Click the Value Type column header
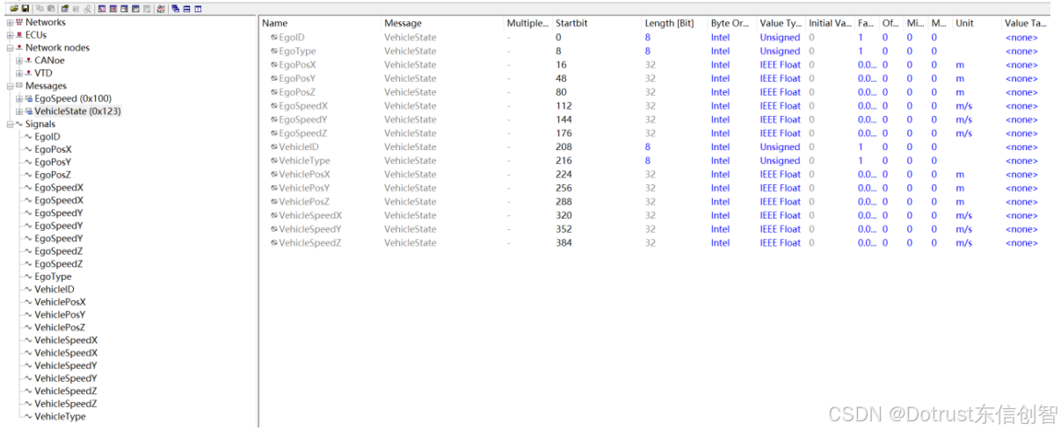The image size is (1061, 431). (x=781, y=23)
